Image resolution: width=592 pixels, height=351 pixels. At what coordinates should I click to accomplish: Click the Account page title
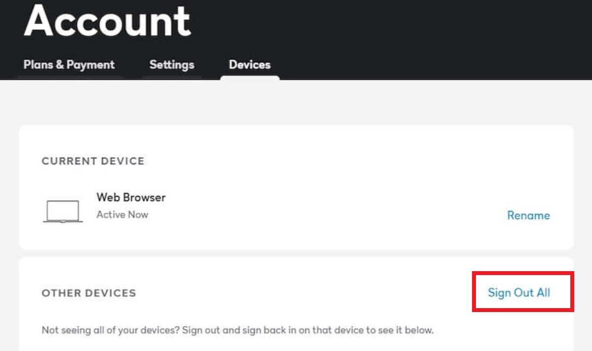click(107, 21)
